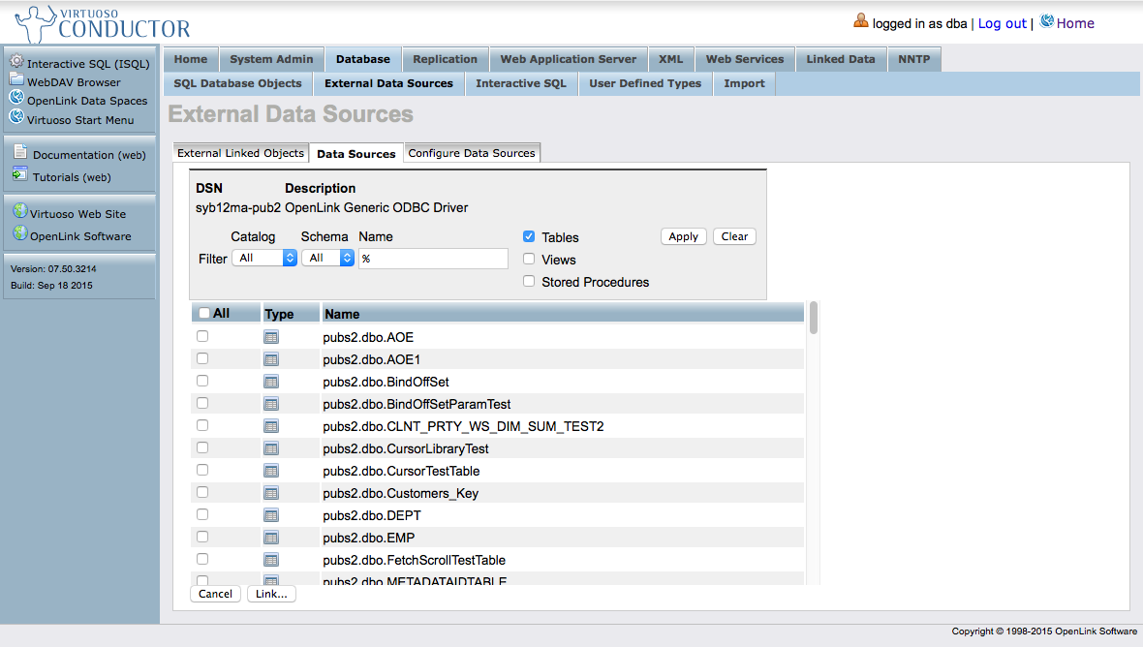Click the Name filter input field

[433, 259]
